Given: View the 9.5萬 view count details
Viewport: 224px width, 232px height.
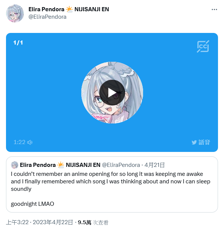Looking at the screenshot, I should (x=93, y=222).
